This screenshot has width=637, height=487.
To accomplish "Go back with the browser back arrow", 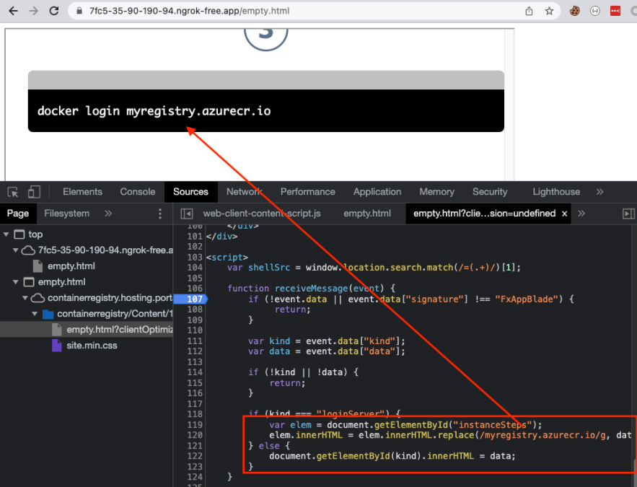I will pos(14,11).
